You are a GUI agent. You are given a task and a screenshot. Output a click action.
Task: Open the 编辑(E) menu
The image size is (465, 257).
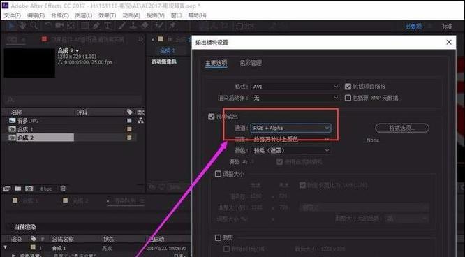point(36,15)
